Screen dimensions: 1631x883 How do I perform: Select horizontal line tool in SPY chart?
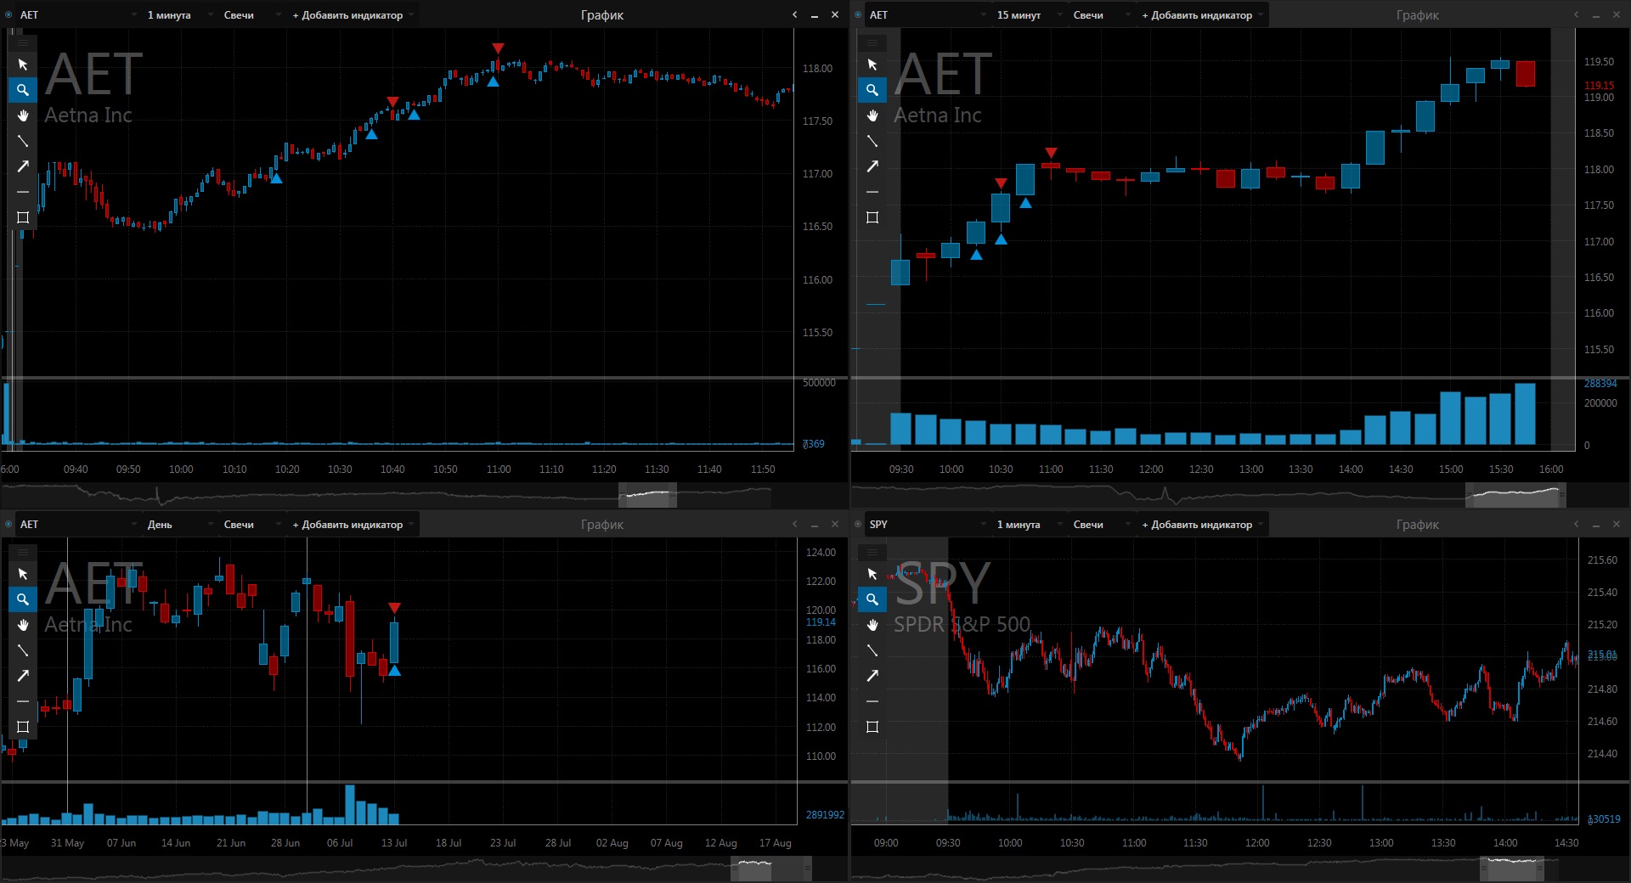point(872,701)
